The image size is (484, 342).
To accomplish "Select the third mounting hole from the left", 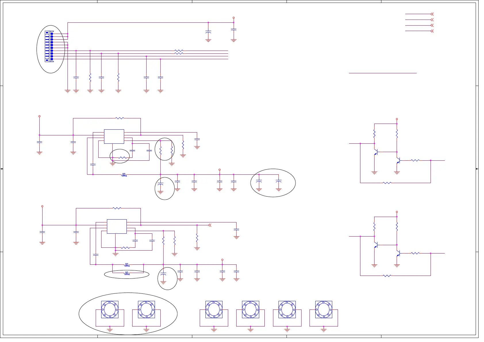I will pos(214,310).
